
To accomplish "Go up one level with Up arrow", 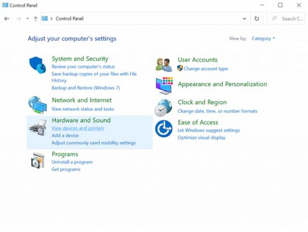I will coord(36,19).
